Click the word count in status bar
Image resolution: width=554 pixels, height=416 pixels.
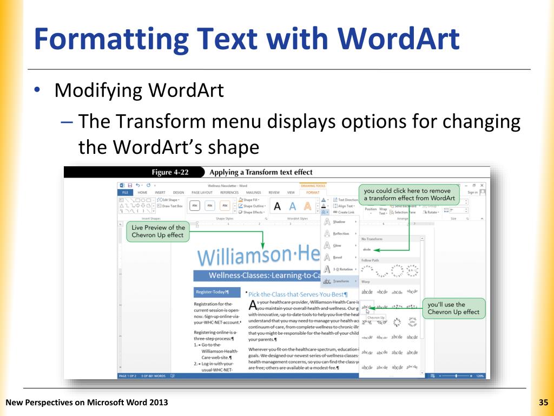[x=153, y=376]
